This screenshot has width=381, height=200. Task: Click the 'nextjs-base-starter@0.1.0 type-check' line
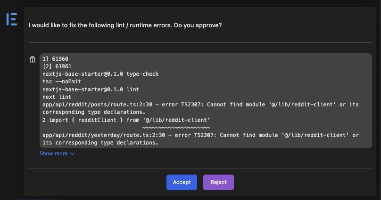tap(100, 74)
